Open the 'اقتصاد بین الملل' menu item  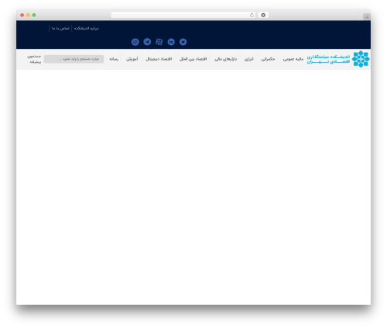click(x=193, y=59)
